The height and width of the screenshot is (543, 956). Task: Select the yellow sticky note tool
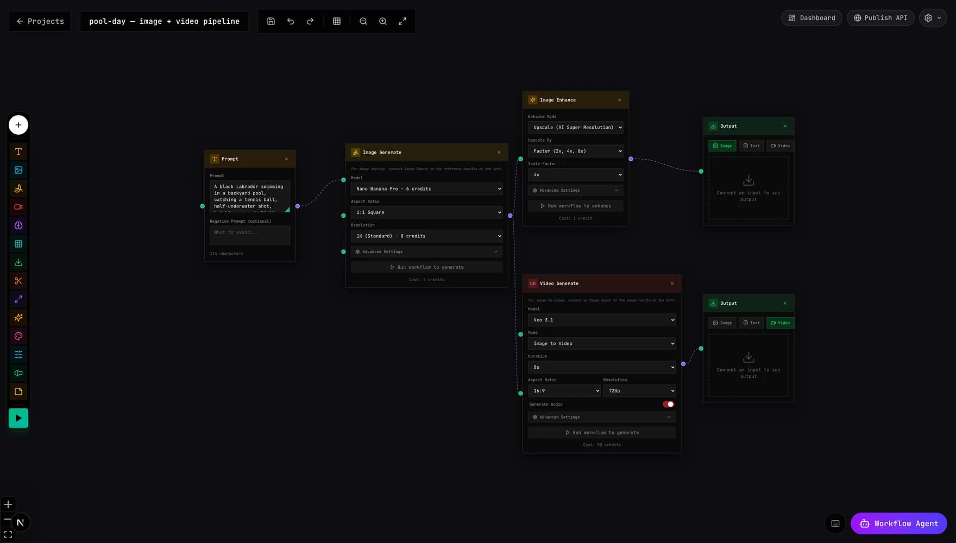tap(18, 392)
